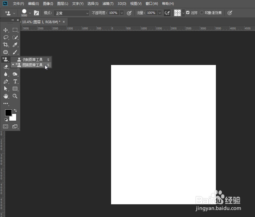Reset default foreground and background colors
255x217 pixels.
coord(6,120)
